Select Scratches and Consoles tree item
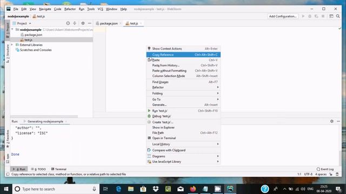The image size is (346, 194). point(36,50)
